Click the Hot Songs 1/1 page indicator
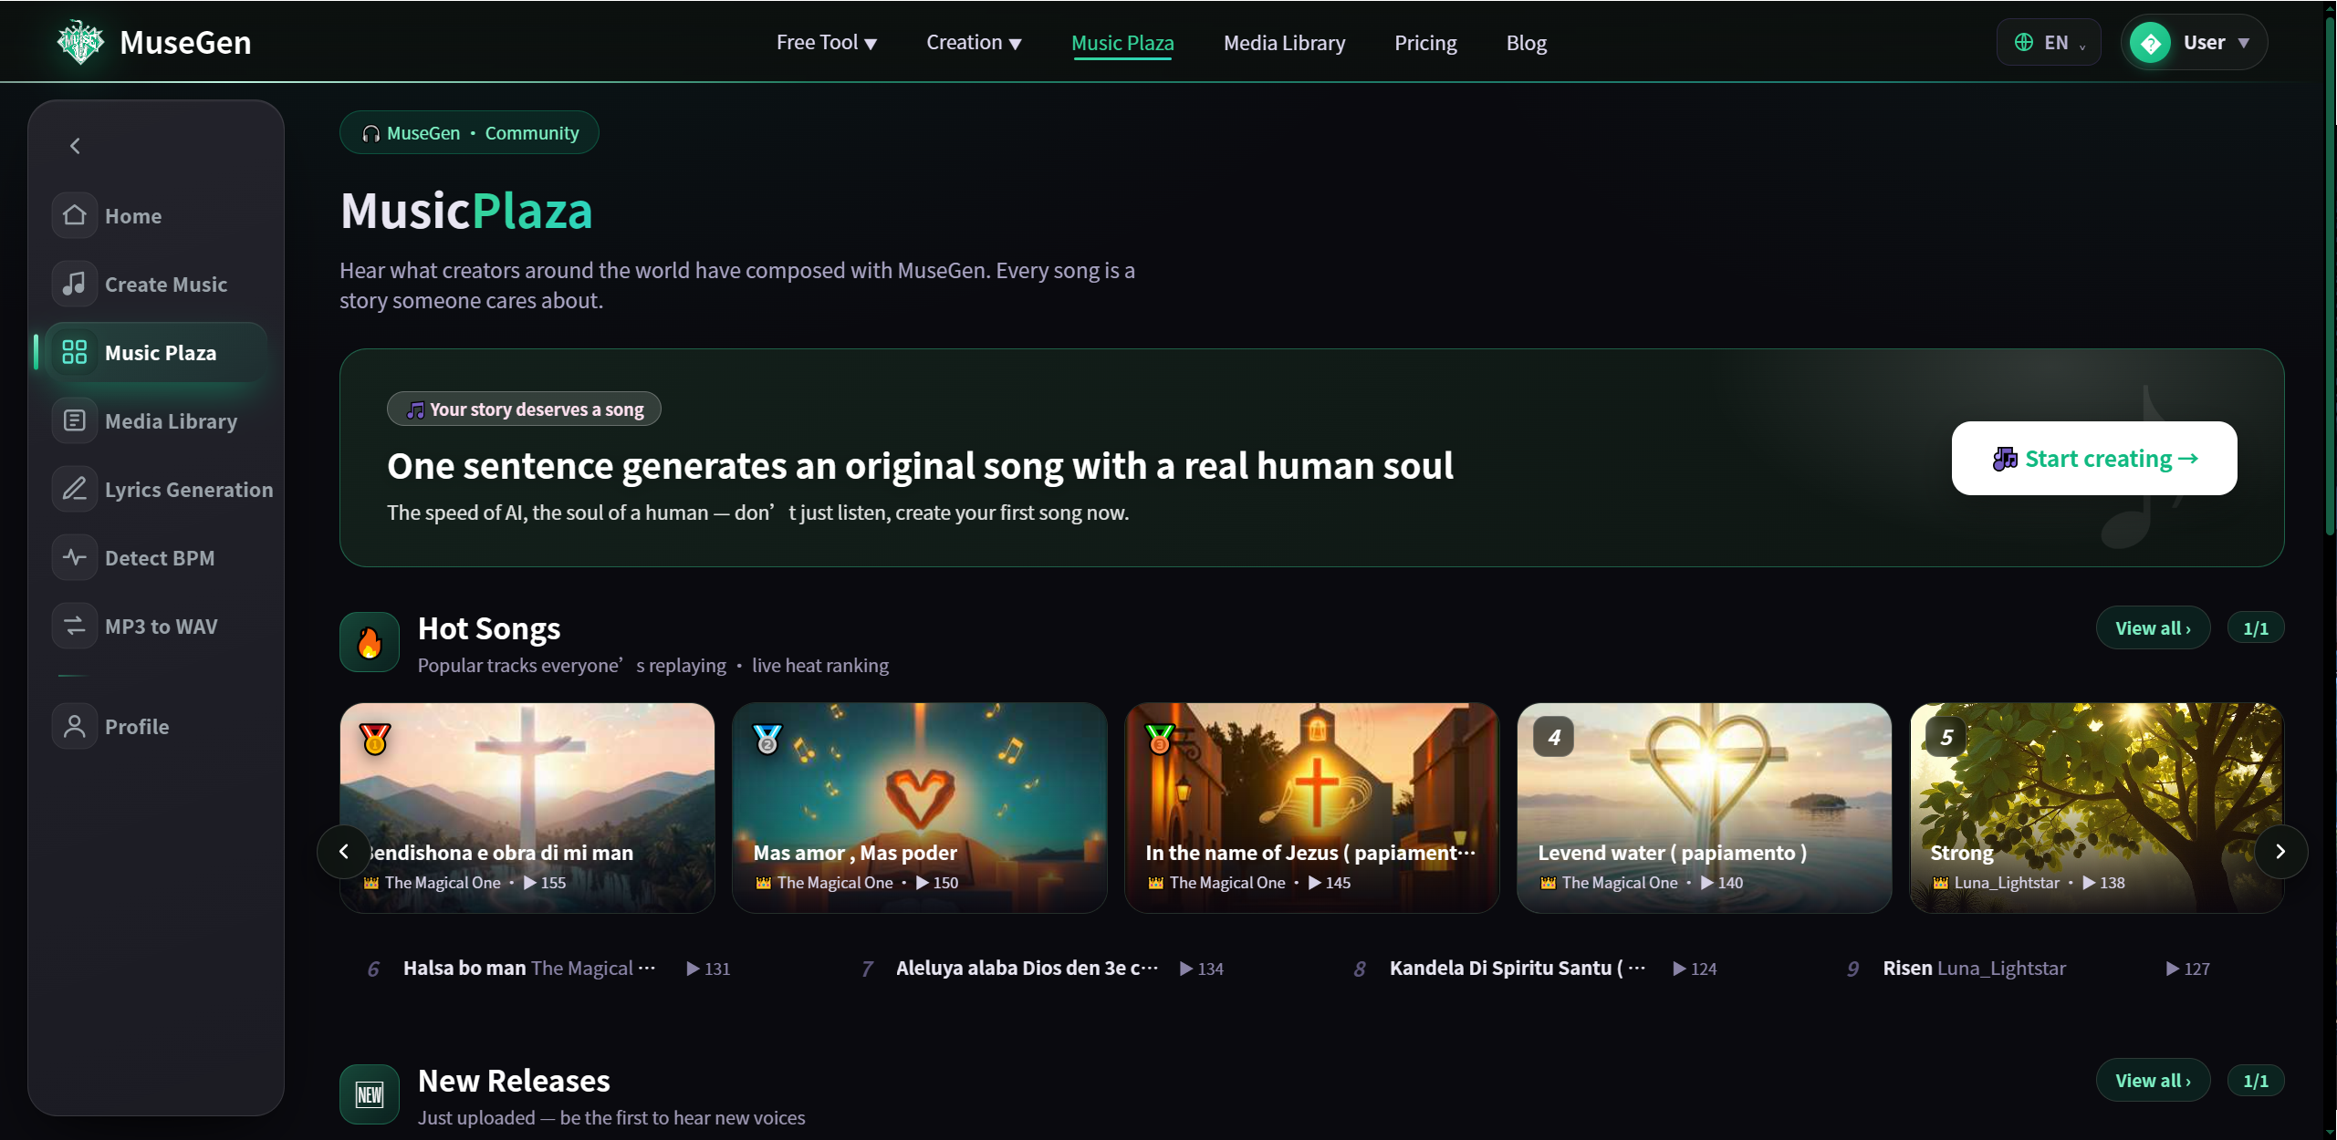Image resolution: width=2337 pixels, height=1140 pixels. pyautogui.click(x=2256, y=628)
